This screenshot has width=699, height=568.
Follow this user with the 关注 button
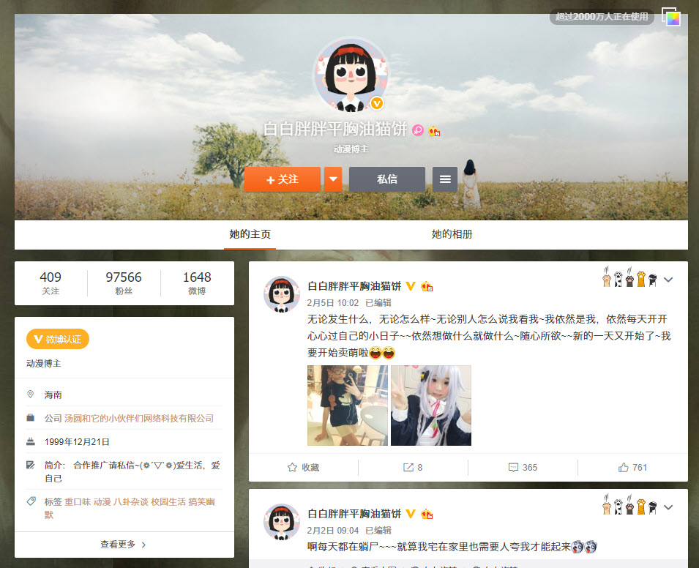click(x=282, y=179)
